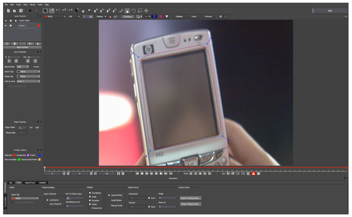This screenshot has width=352, height=217.
Task: Enable the Perspective motion checkbox
Action: click(x=90, y=208)
